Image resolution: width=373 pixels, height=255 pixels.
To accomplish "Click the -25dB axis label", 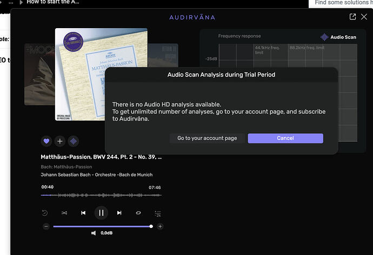I will click(x=211, y=58).
